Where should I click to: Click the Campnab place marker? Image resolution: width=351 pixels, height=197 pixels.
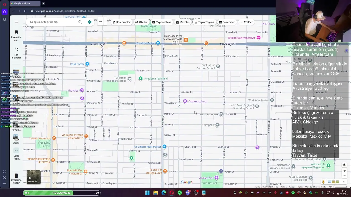pos(217,125)
